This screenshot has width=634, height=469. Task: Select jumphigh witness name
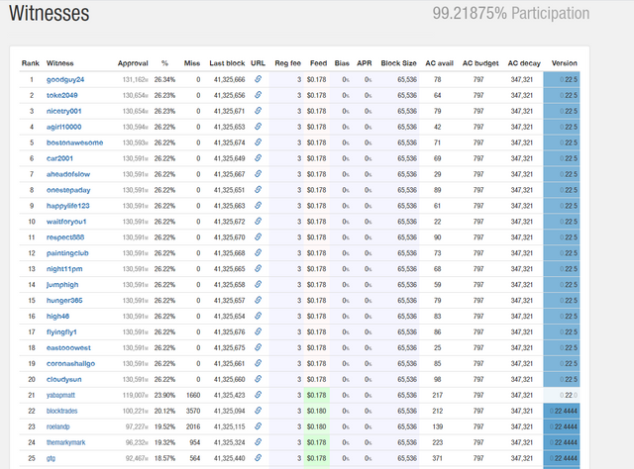62,284
